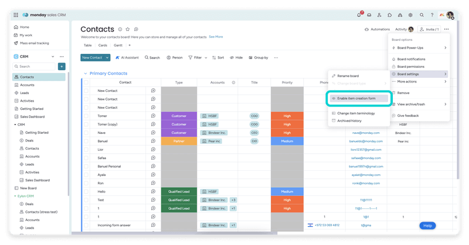This screenshot has width=469, height=245.
Task: Open the notifications bell icon
Action: point(360,15)
